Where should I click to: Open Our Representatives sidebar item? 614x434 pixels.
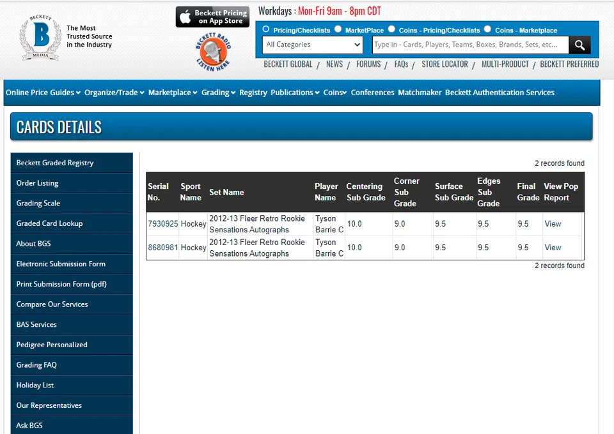[72, 405]
